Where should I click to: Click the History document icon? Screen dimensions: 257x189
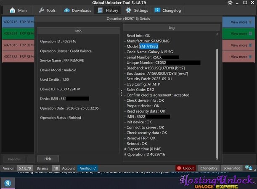(x=100, y=10)
